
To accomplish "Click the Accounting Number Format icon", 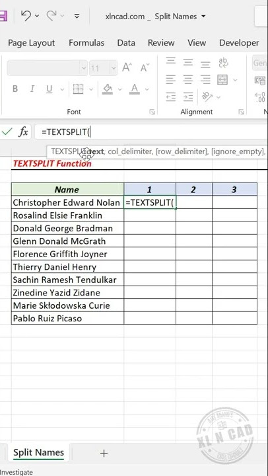I will tap(261, 81).
